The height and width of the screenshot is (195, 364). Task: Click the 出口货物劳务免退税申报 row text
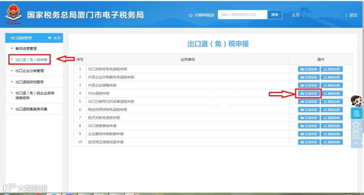tap(108, 69)
